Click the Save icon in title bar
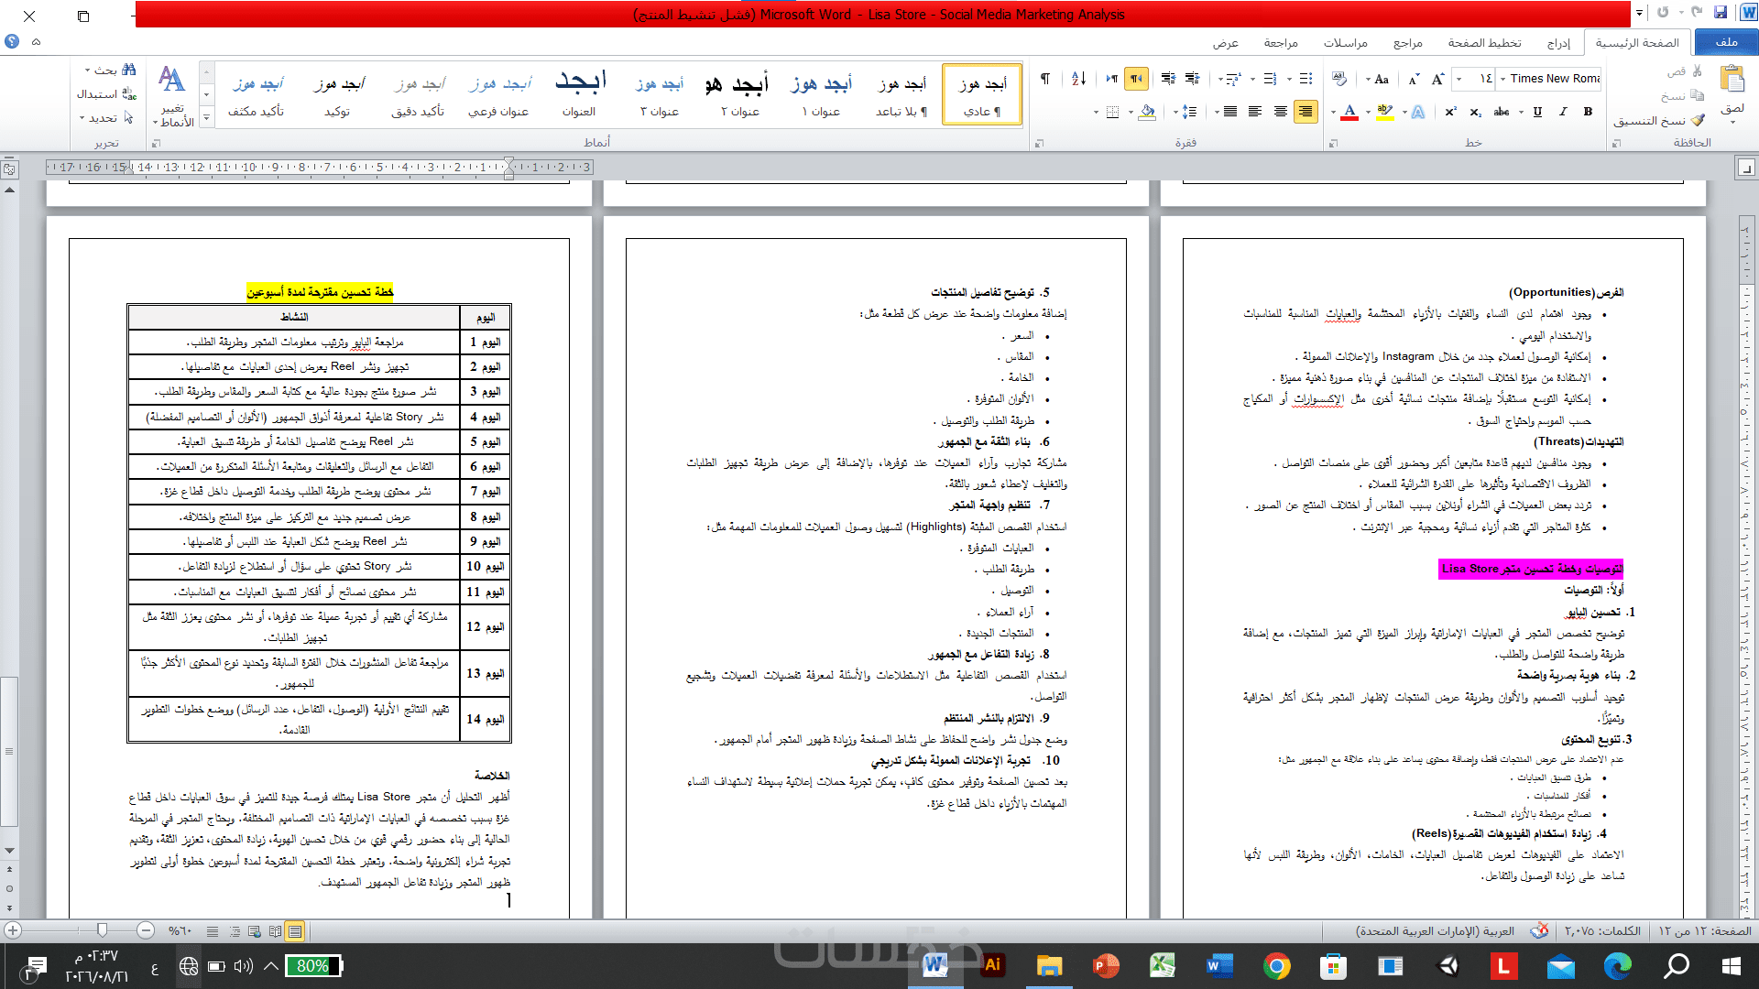This screenshot has width=1759, height=989. [1721, 13]
